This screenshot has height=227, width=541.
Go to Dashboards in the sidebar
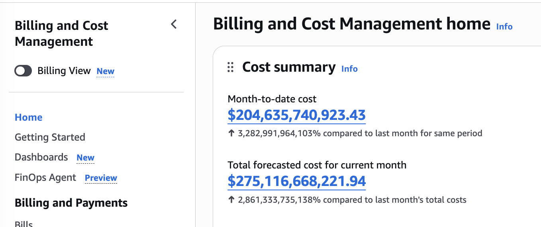(41, 157)
